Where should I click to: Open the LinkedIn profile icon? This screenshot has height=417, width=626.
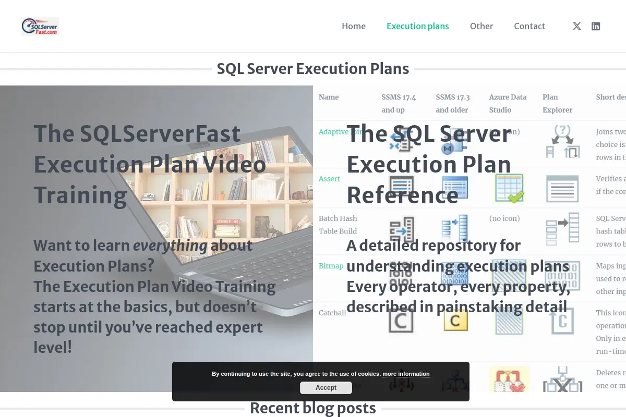596,26
